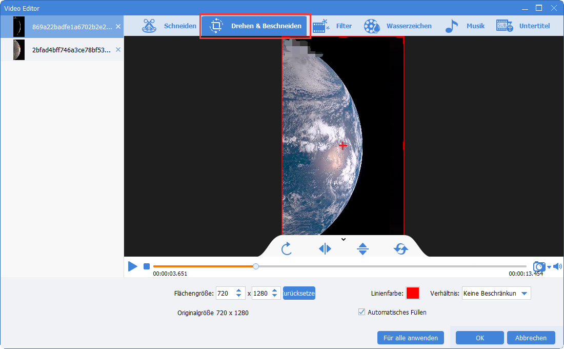Open the Schneiden tab

pyautogui.click(x=169, y=26)
